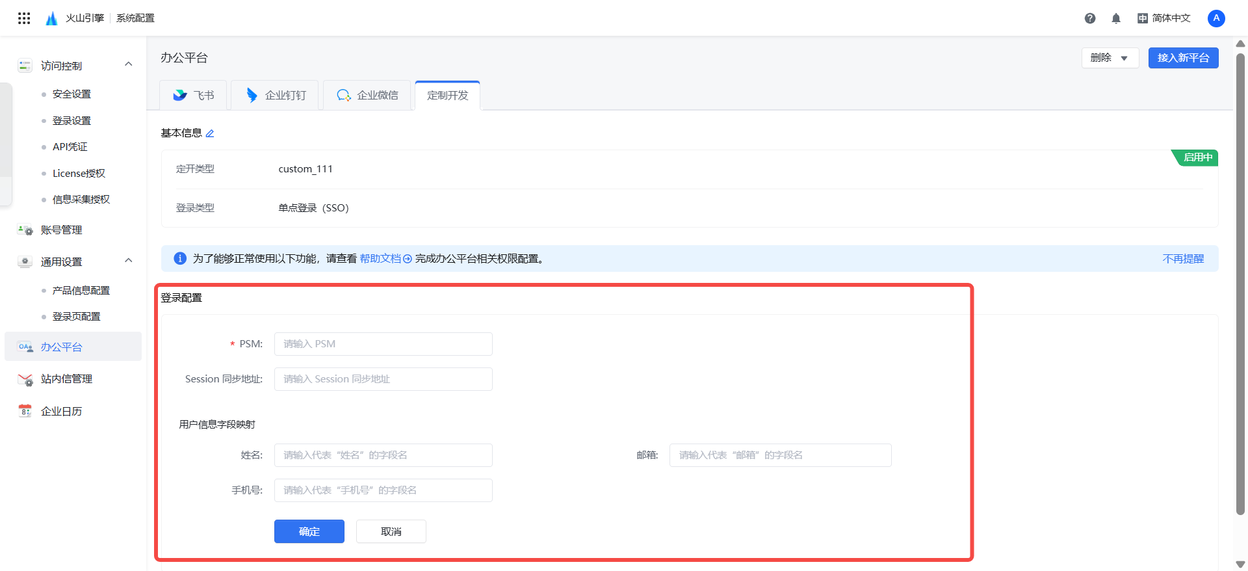Open 登录设置 in the sidebar

tap(71, 121)
